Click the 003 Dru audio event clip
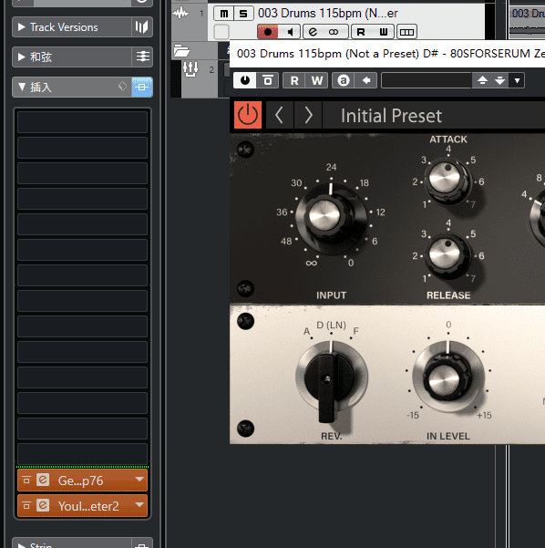 click(x=528, y=21)
